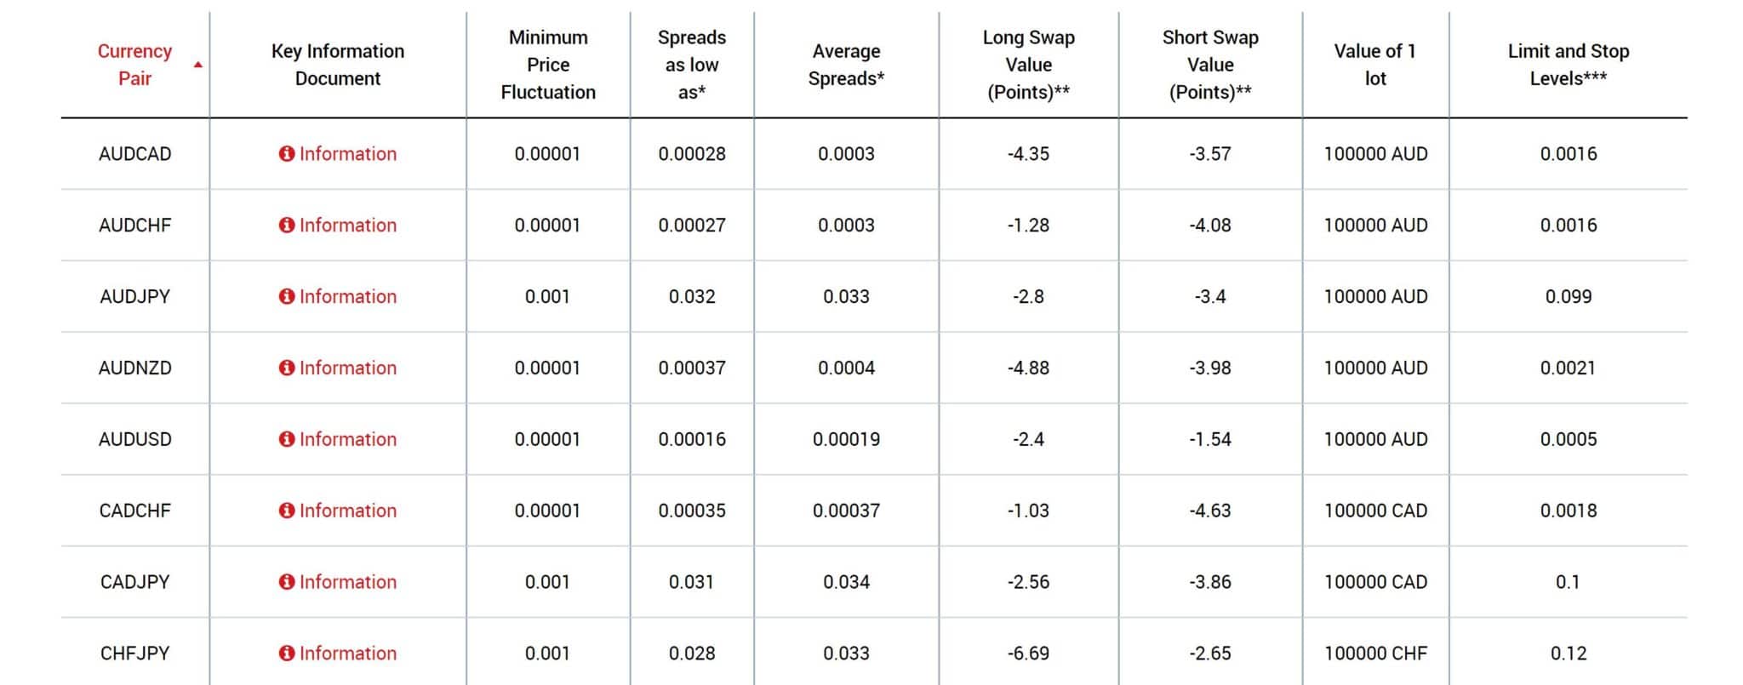Open the AUDUSD Information document link
The image size is (1743, 685).
tap(347, 440)
